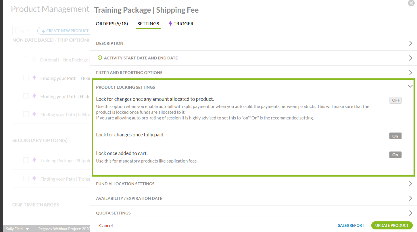Viewport: 417px width, 232px height.
Task: Expand the Description section
Action: coord(410,43)
